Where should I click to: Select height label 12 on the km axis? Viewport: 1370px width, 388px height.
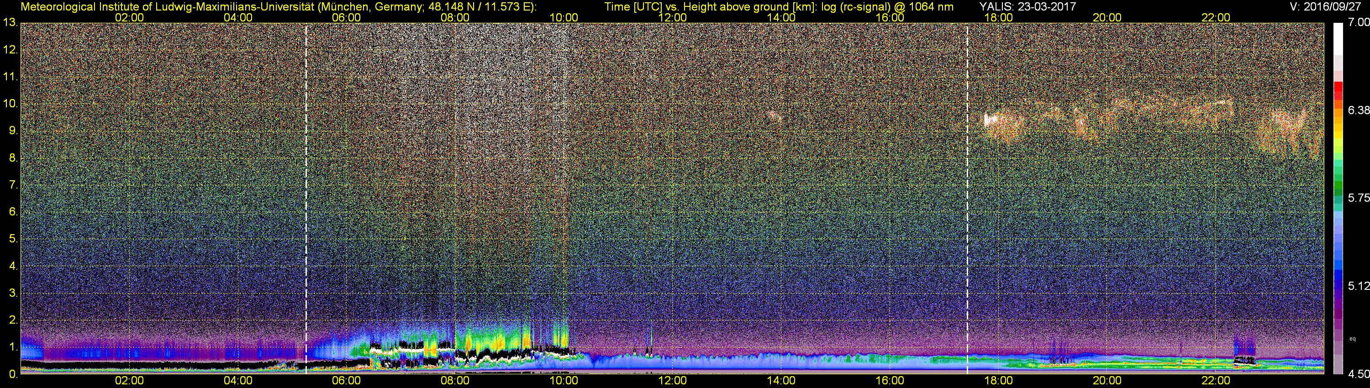10,50
